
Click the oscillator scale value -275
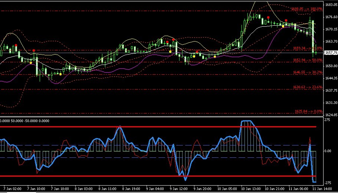pos(328,183)
